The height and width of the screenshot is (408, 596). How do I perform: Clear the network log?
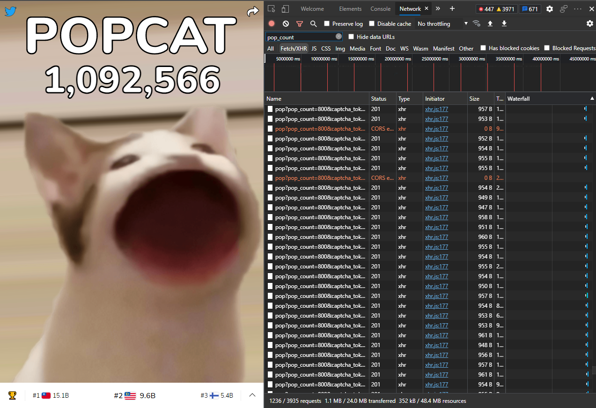click(x=286, y=23)
